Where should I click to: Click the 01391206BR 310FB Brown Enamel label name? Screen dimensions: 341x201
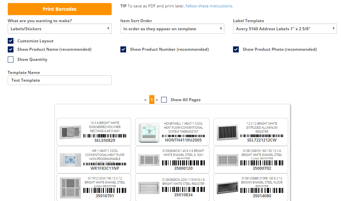(262, 182)
